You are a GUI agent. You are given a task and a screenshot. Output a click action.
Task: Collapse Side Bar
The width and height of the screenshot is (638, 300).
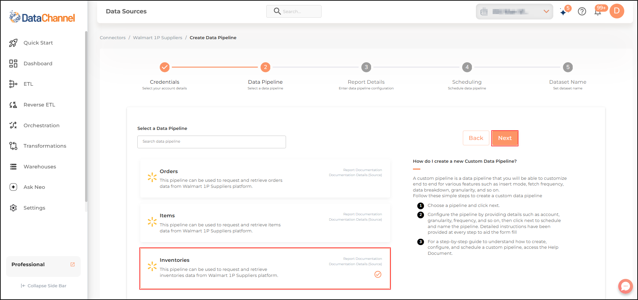click(x=44, y=286)
